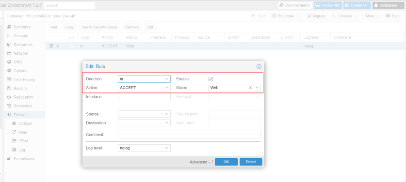Click into the Comment text field
The width and height of the screenshot is (406, 182).
[189, 135]
